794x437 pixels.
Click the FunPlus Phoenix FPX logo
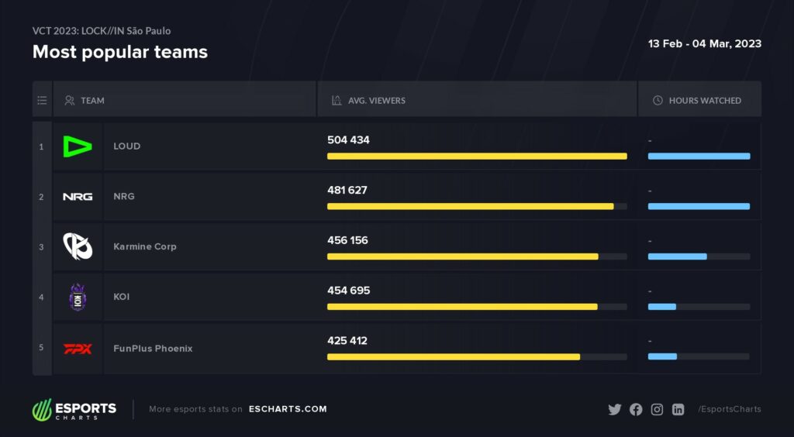78,349
